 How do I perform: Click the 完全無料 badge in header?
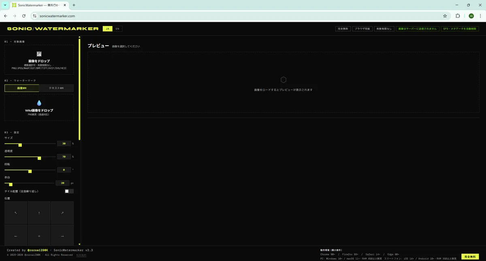pos(343,29)
